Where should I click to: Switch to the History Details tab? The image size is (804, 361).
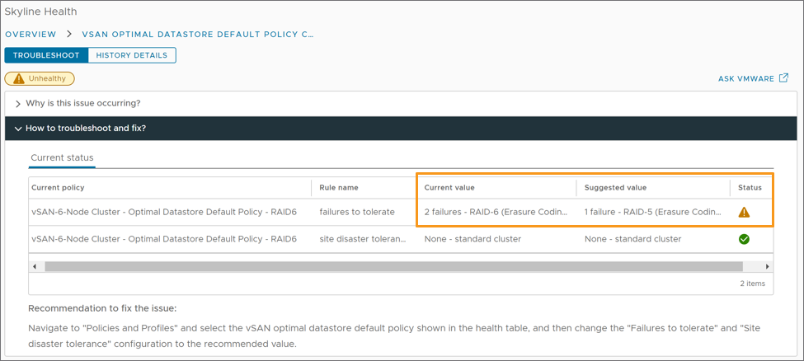(x=132, y=55)
